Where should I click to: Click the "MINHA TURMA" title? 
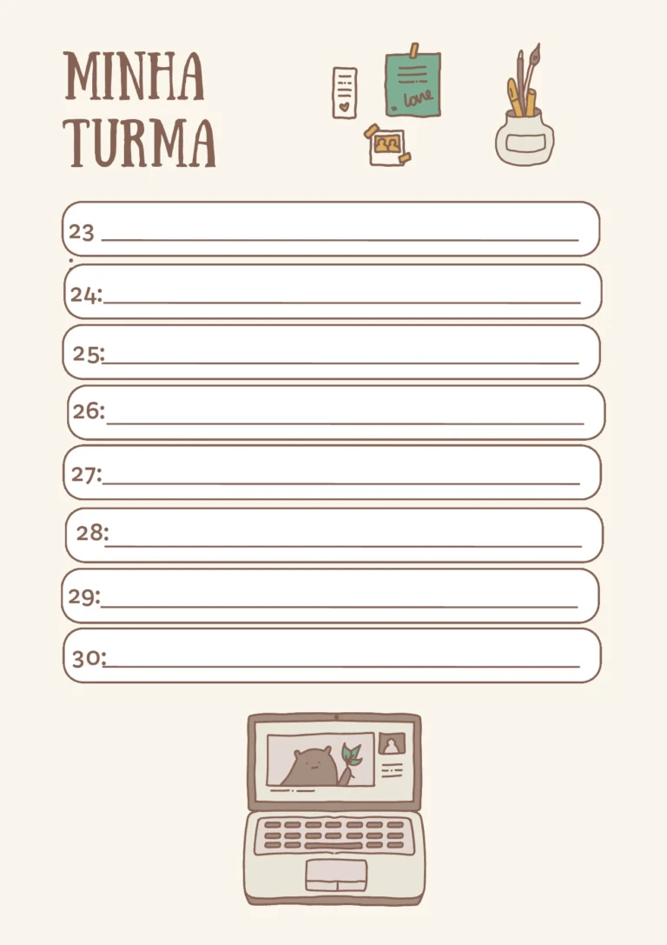point(139,110)
